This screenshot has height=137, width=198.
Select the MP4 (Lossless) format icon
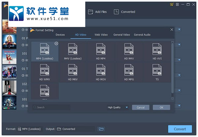tap(45, 50)
